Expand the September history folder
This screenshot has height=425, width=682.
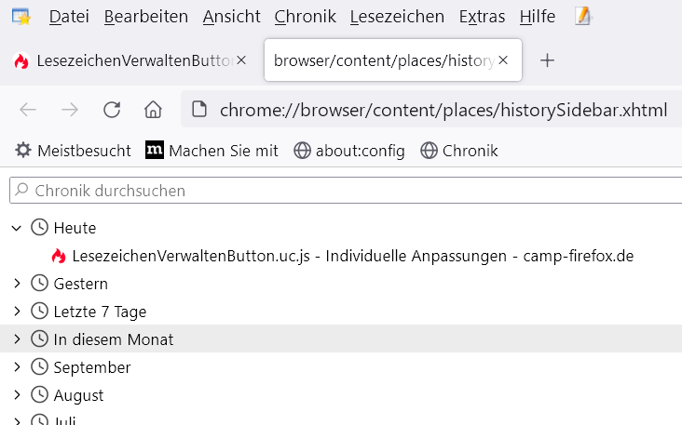click(16, 367)
